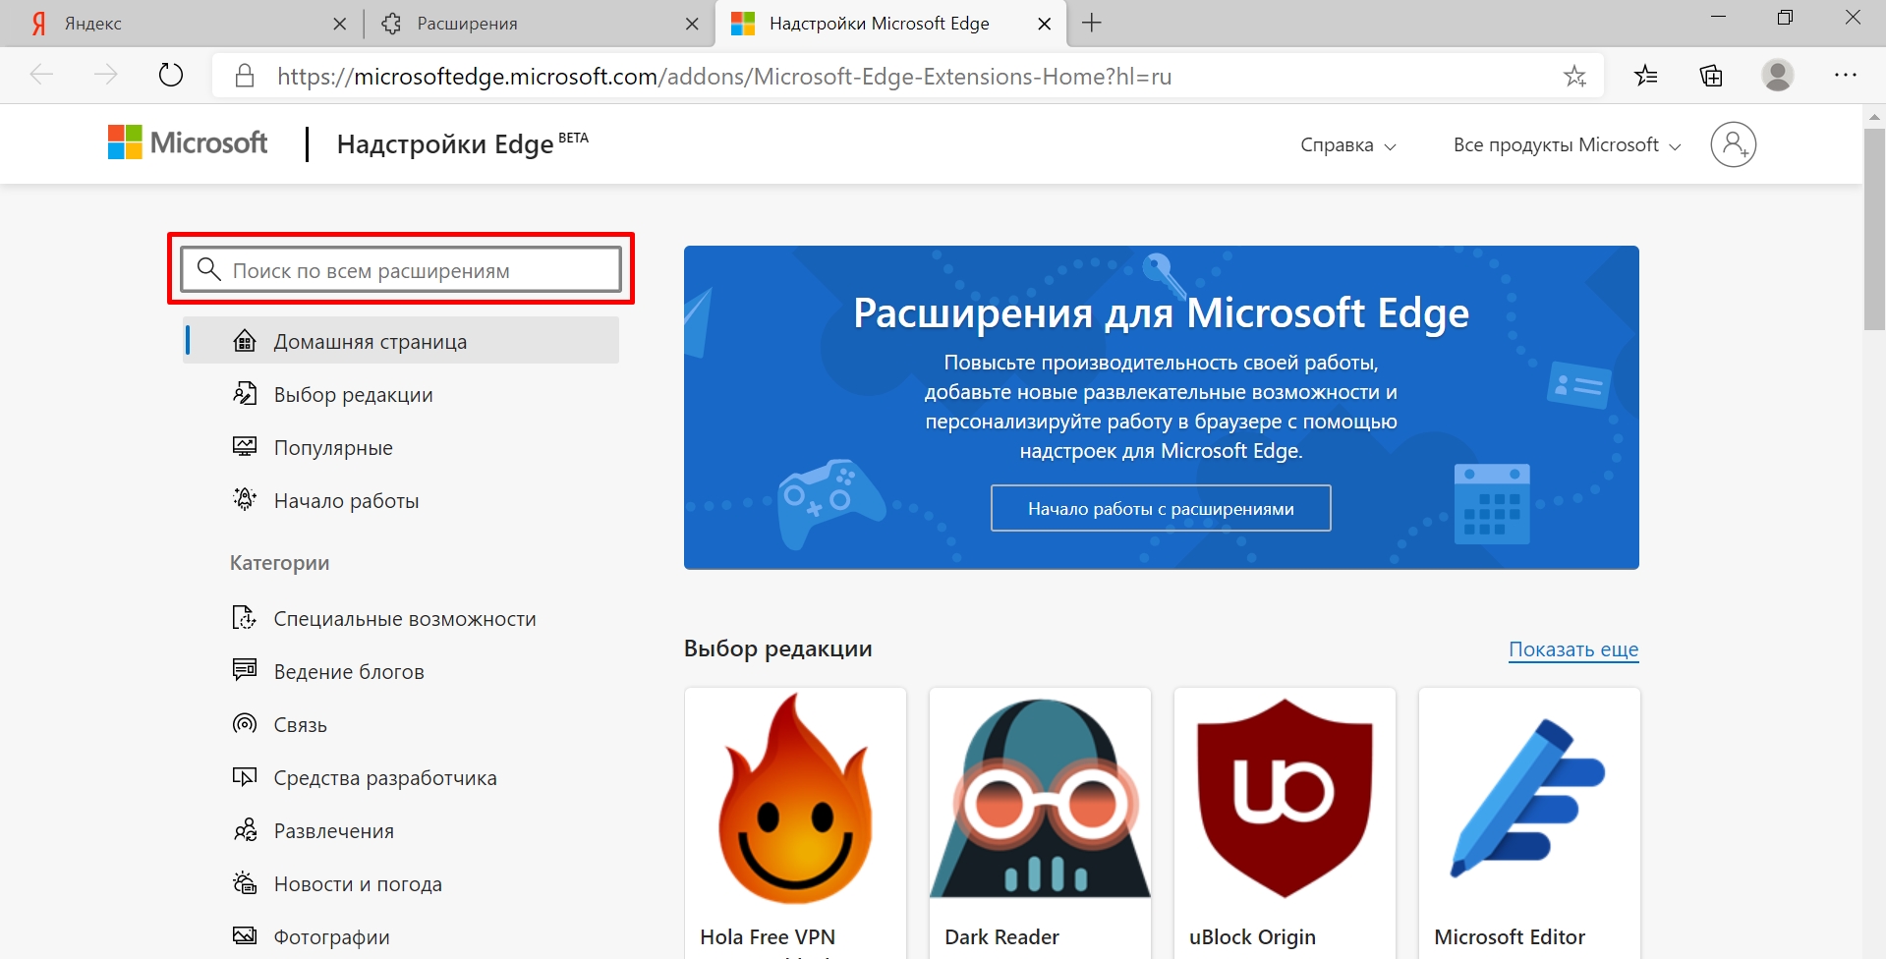
Task: Add page to favorites with star icon
Action: coord(1574,76)
